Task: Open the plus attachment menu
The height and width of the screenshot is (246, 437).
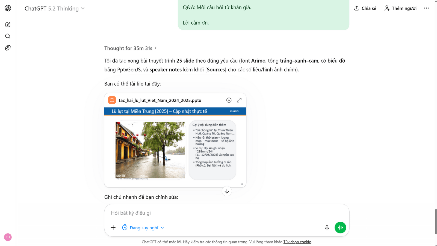Action: point(113,228)
